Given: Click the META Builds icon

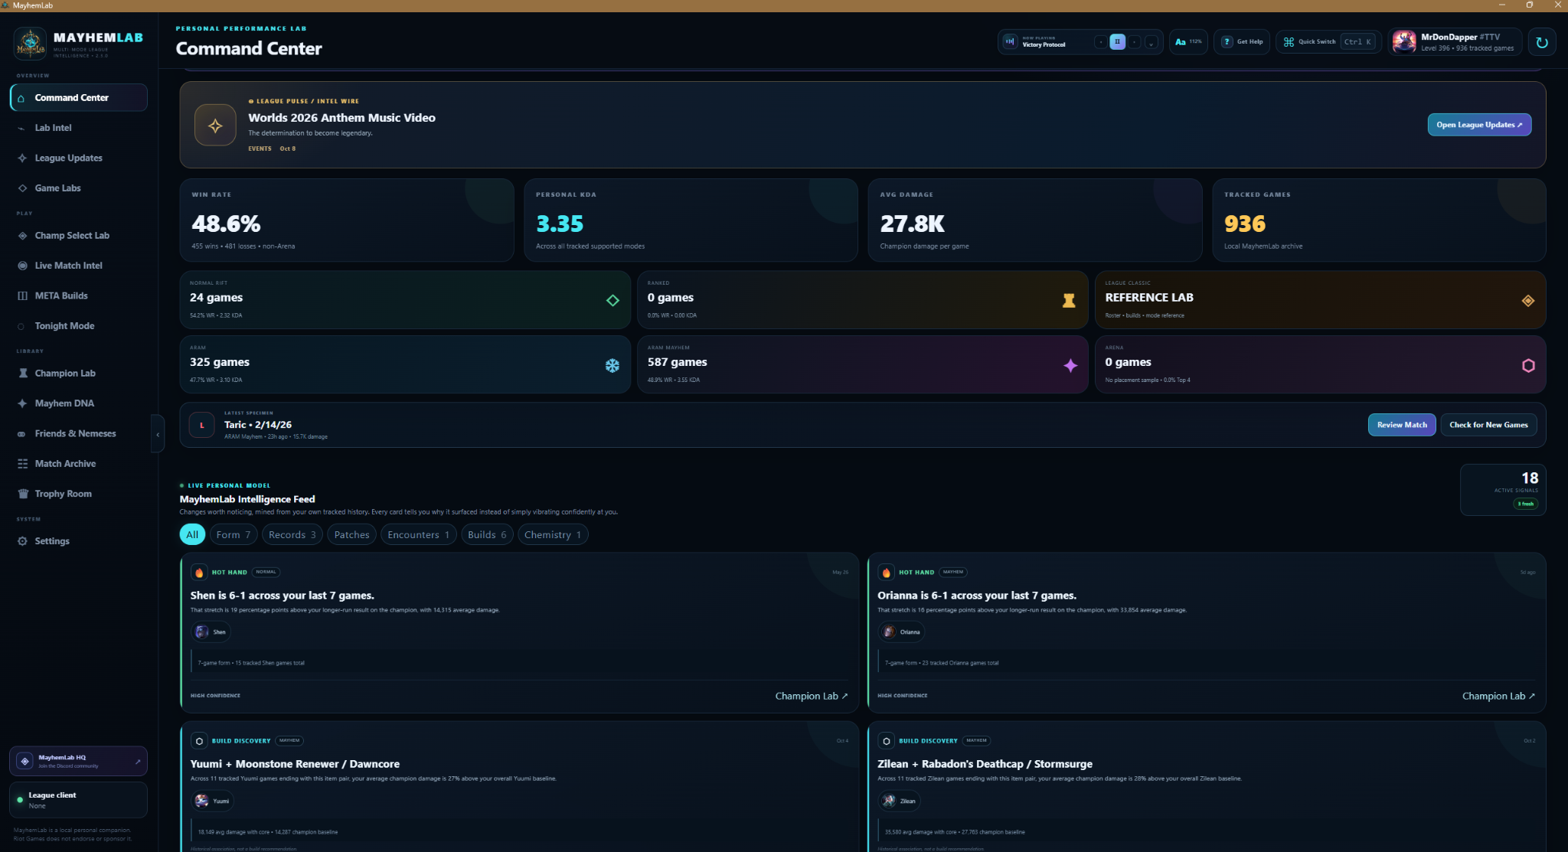Looking at the screenshot, I should (22, 295).
